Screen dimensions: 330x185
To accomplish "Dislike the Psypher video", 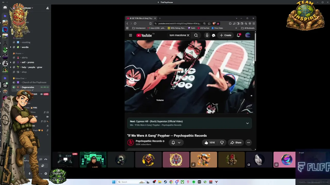I will [x=222, y=143].
